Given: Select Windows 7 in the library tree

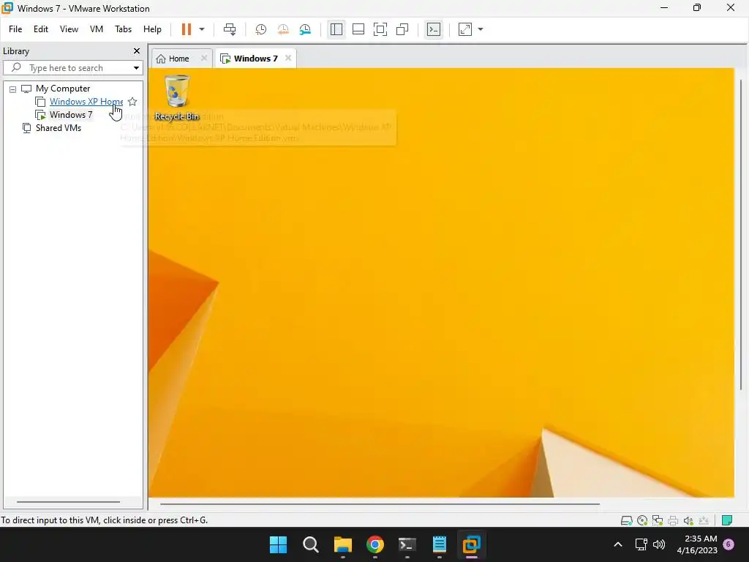Looking at the screenshot, I should coord(71,115).
